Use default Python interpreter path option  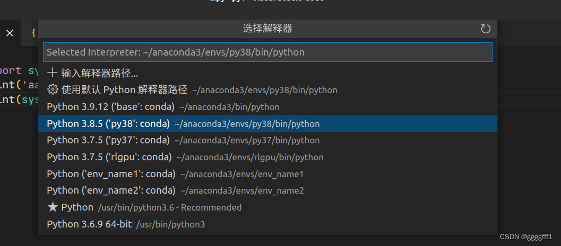(x=267, y=90)
